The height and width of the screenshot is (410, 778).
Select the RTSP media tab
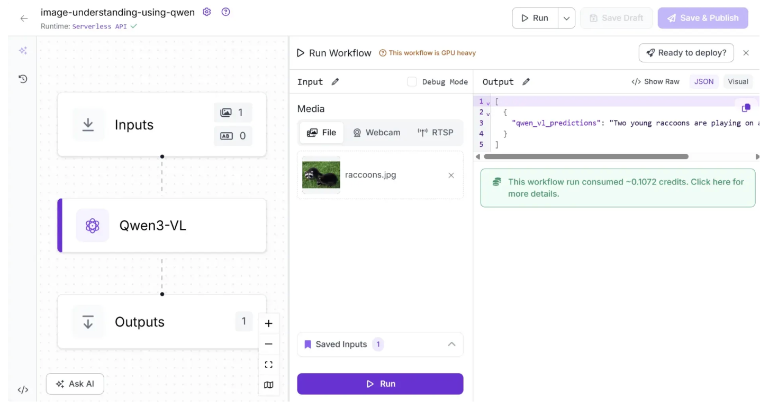(x=436, y=133)
